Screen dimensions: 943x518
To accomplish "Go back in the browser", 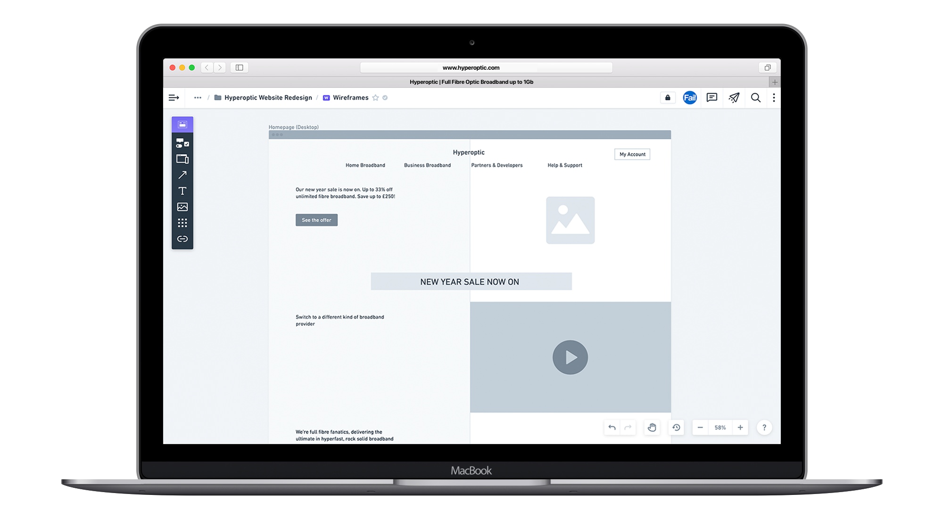I will (x=207, y=68).
